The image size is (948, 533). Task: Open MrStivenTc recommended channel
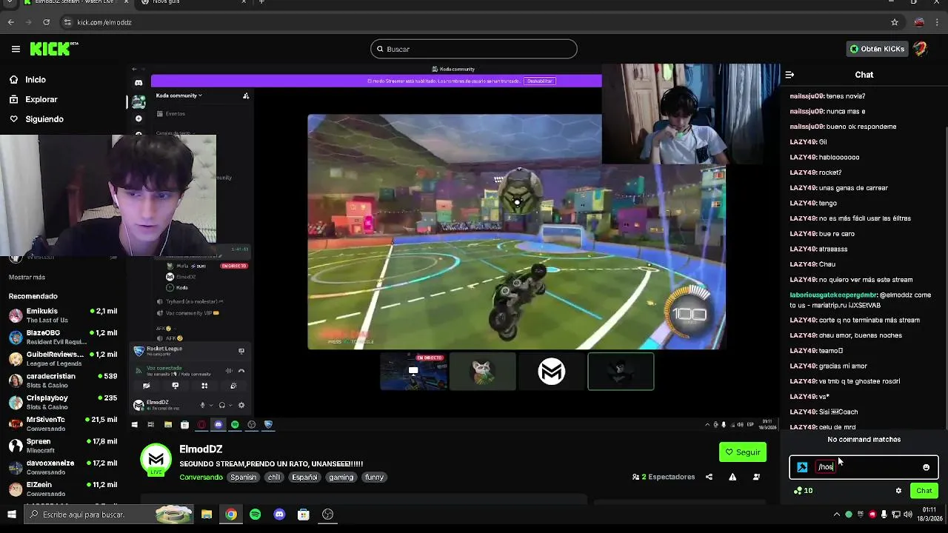point(63,423)
